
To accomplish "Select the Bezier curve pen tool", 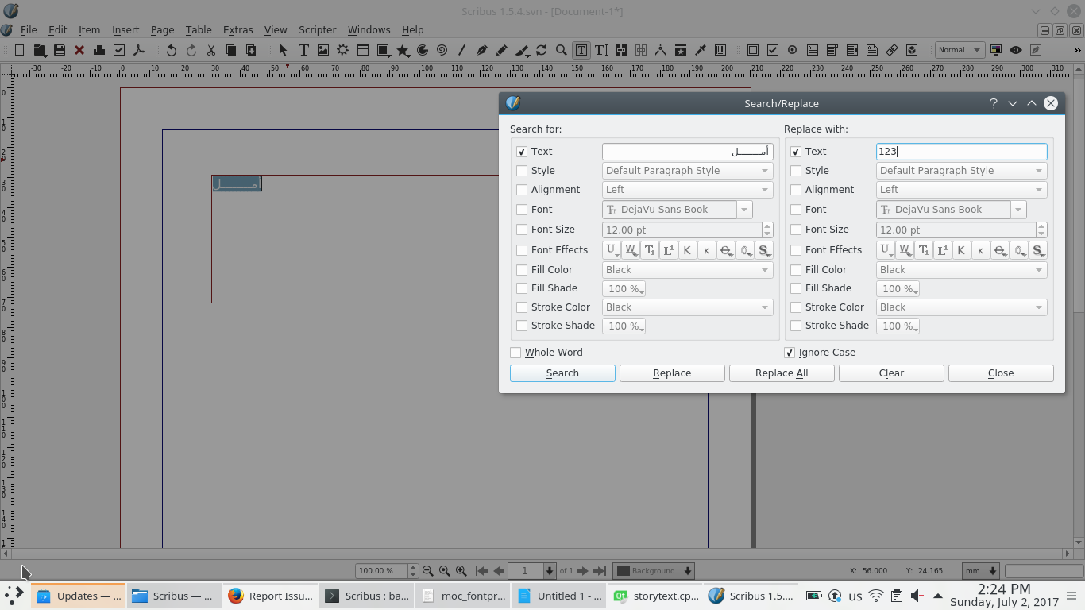I will click(481, 50).
